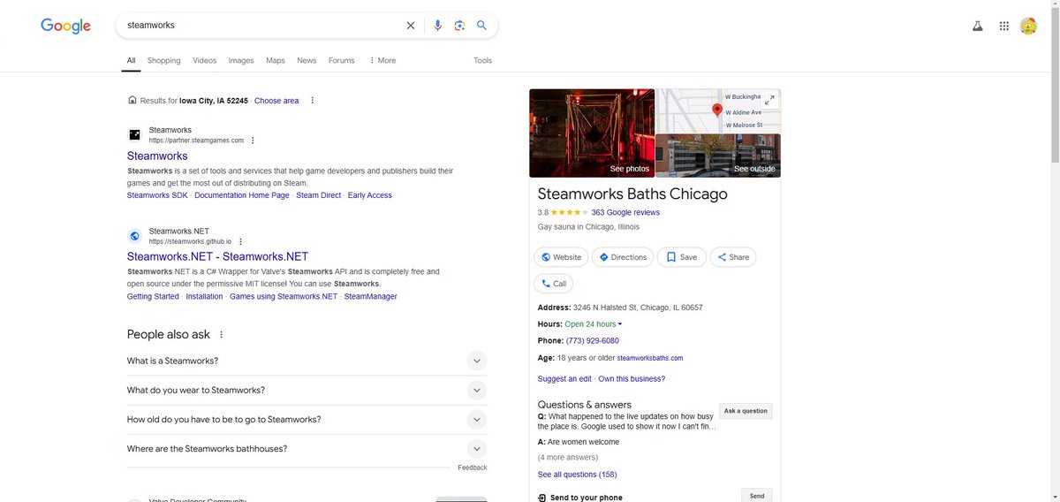Image resolution: width=1060 pixels, height=502 pixels.
Task: Open Search Labs flask icon
Action: coord(978,27)
